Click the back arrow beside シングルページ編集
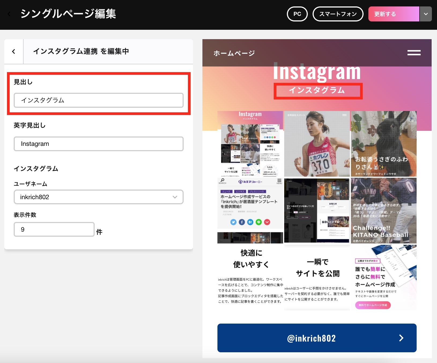Screen dimensions: 437x363 point(9,14)
